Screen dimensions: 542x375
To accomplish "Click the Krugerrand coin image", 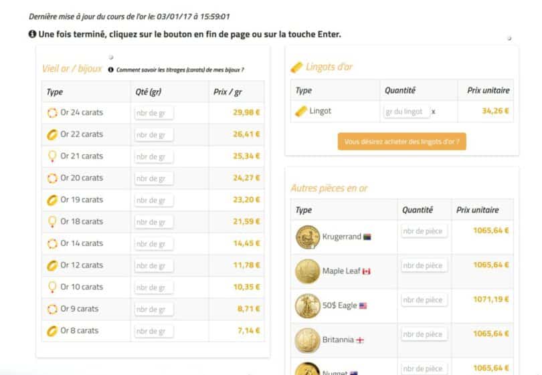I will (308, 237).
